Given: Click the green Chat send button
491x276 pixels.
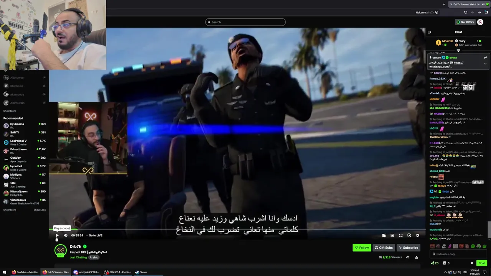Looking at the screenshot, I should click(482, 263).
